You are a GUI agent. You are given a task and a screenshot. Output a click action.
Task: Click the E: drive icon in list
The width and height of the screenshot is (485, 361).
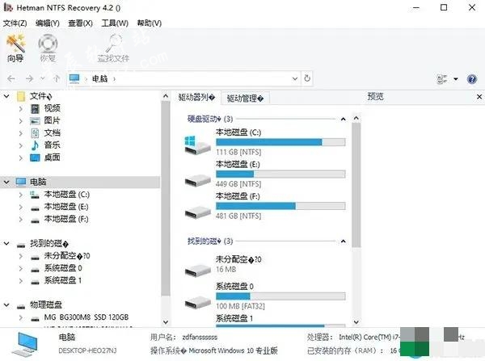coord(197,180)
